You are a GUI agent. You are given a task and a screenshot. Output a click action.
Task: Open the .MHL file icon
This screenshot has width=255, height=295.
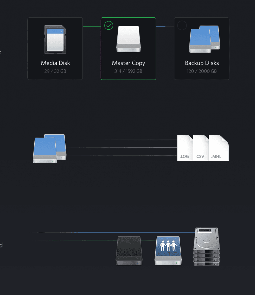(219, 148)
